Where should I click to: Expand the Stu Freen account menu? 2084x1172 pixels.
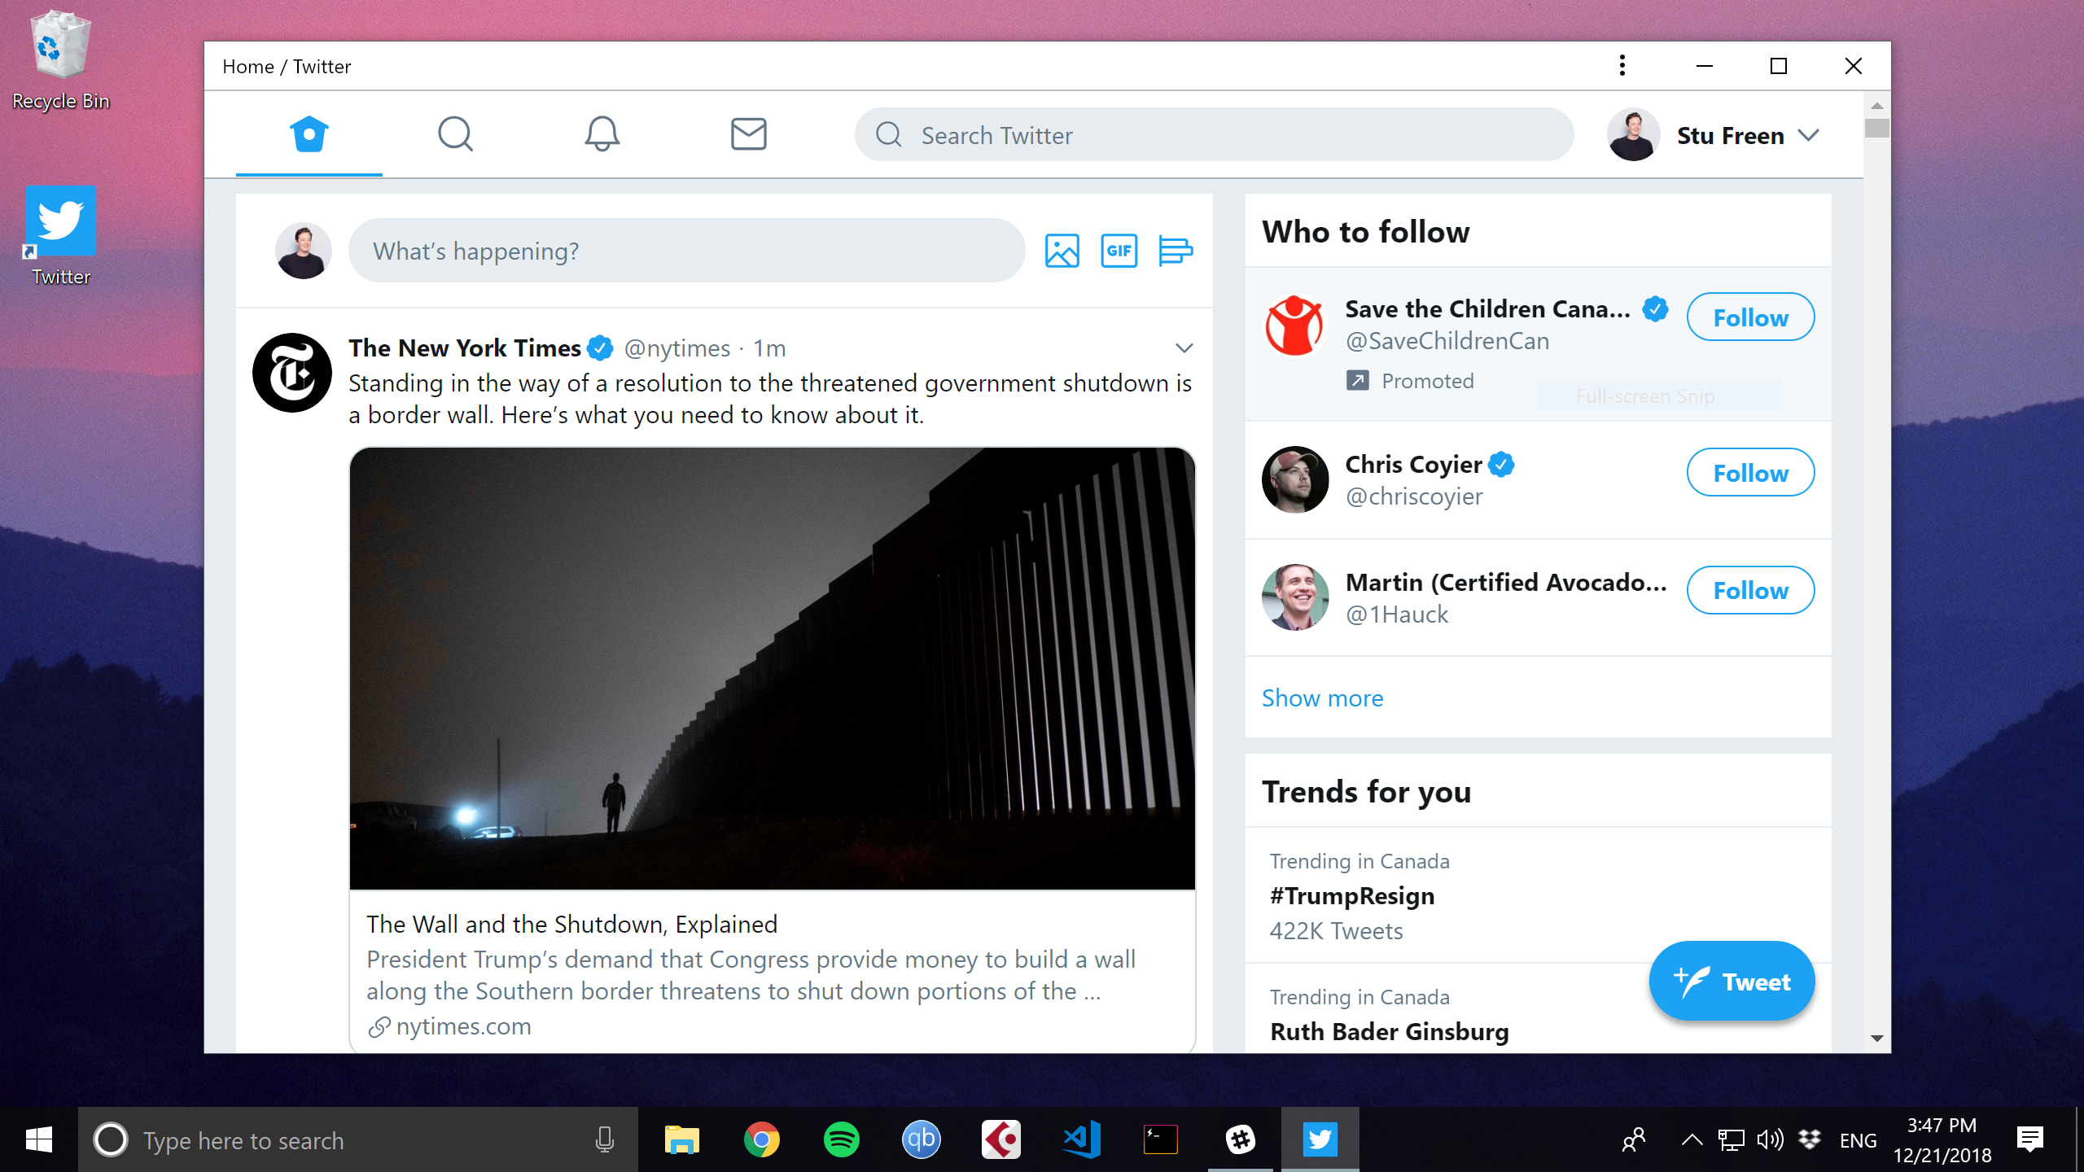1714,135
